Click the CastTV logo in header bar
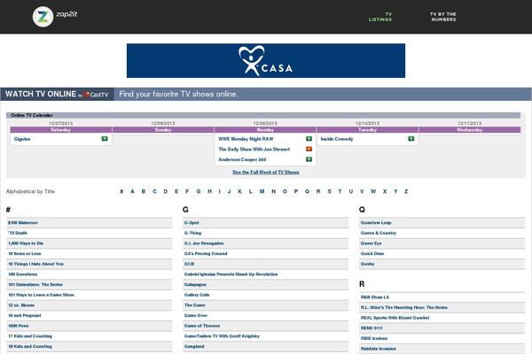This screenshot has height=354, width=532. (97, 95)
